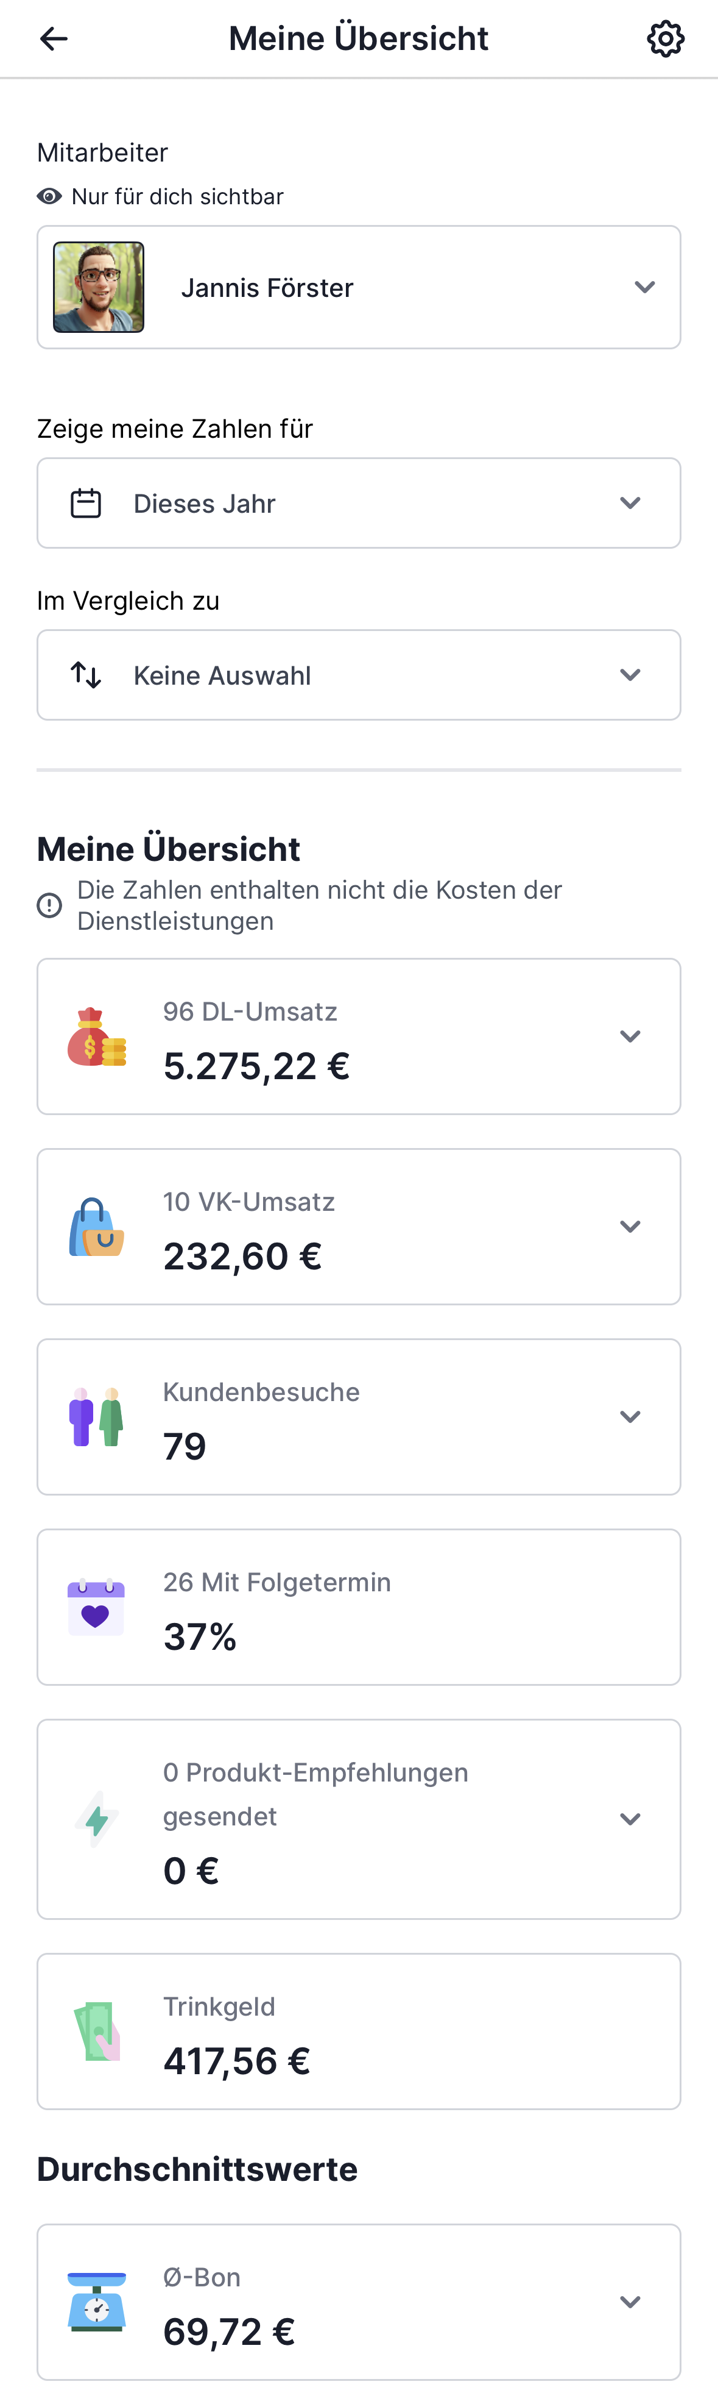Click the info icon beside the Kosten note
This screenshot has width=718, height=2390.
[x=50, y=905]
